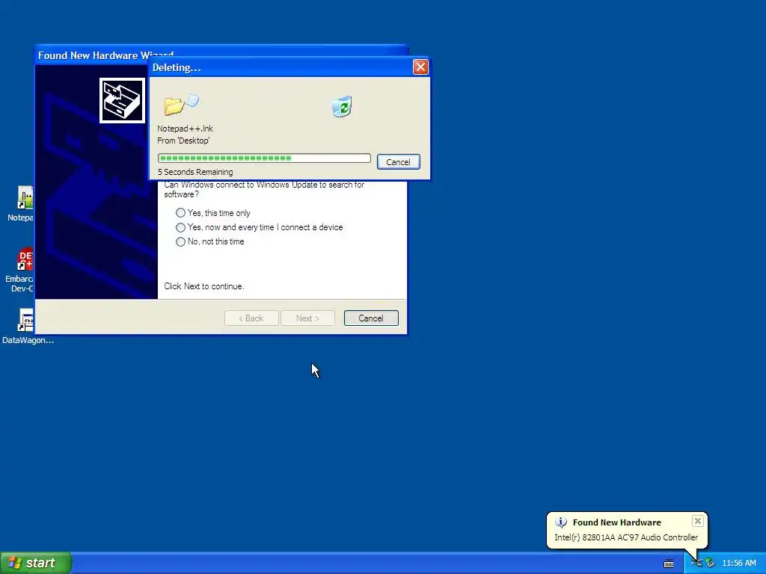Image resolution: width=766 pixels, height=574 pixels.
Task: Click "Intel(r) 82801AA AC'97 Audio Controller" balloon text
Action: point(626,537)
